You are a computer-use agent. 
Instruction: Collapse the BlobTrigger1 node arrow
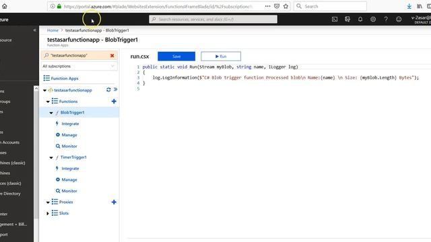[x=51, y=113]
